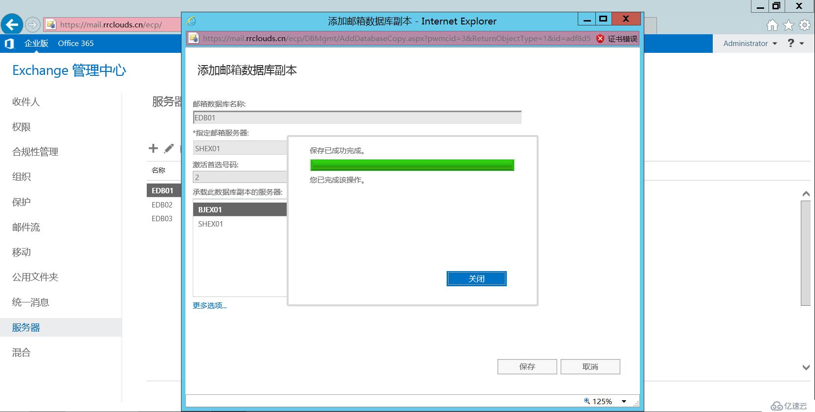The image size is (815, 412).
Task: Select BJEX01 in the server list
Action: pos(240,209)
